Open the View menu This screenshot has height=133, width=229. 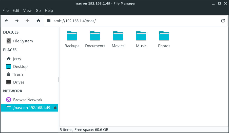27,10
